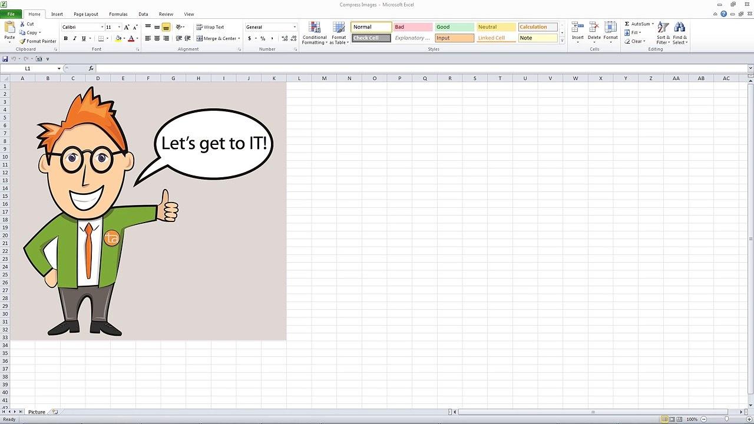The image size is (754, 424).
Task: Apply the Neutral cell style
Action: pos(497,27)
